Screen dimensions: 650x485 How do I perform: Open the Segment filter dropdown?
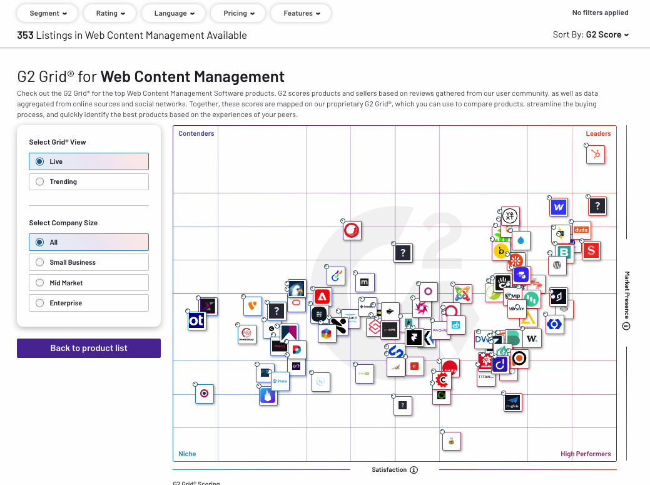pyautogui.click(x=48, y=13)
